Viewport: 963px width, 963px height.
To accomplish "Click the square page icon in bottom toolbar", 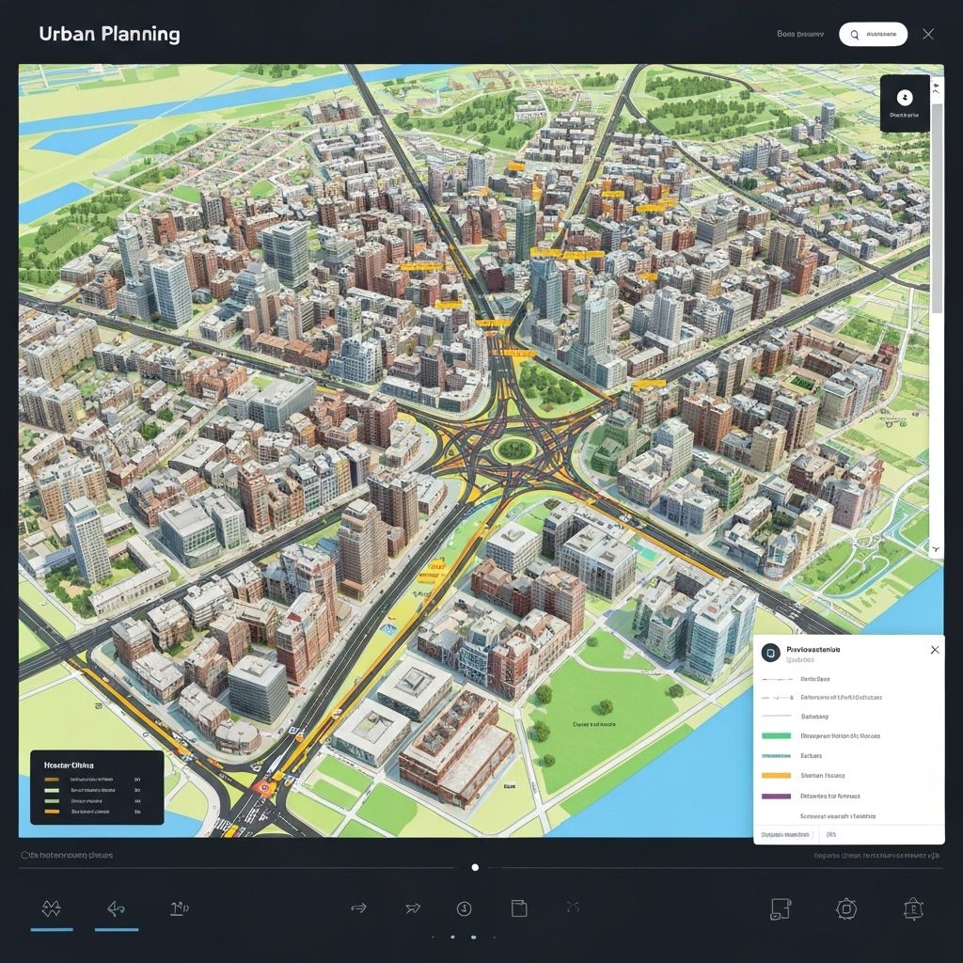I will point(518,908).
